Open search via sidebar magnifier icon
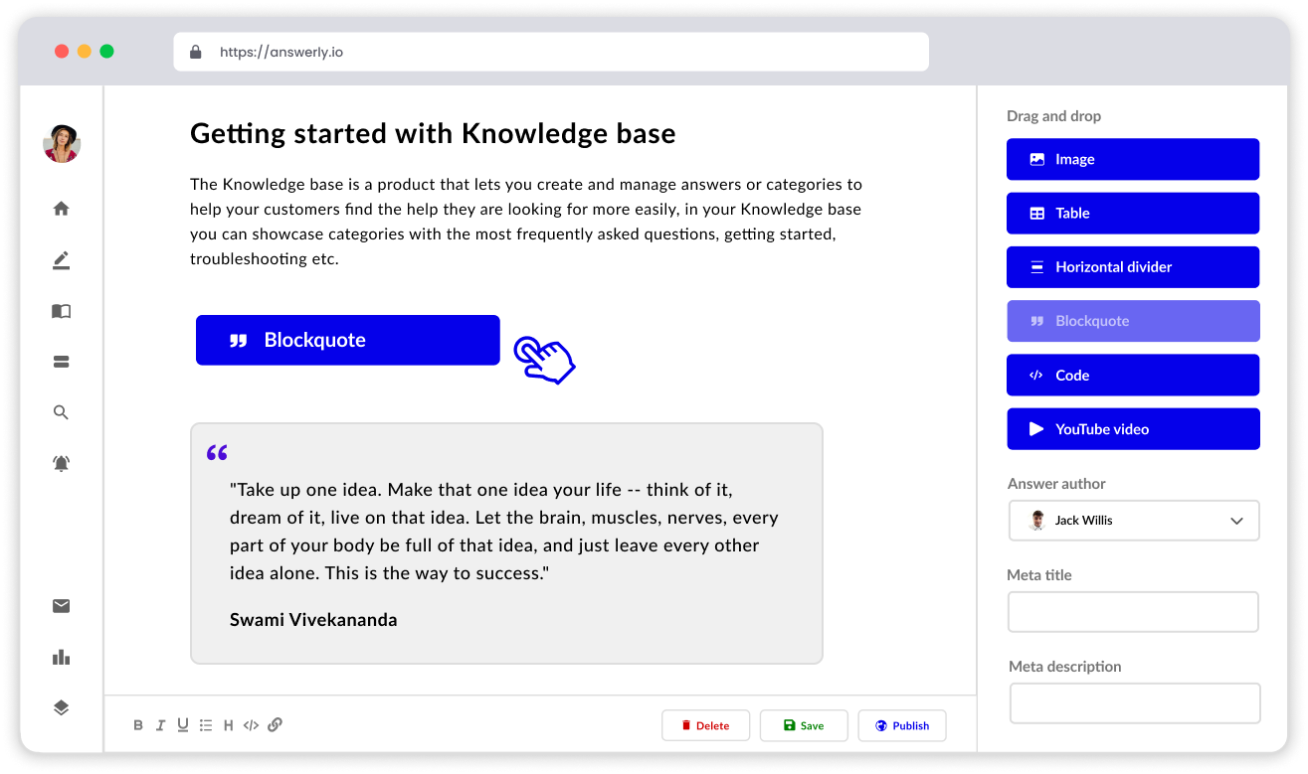Screen dimensions: 1308x774 [62, 412]
